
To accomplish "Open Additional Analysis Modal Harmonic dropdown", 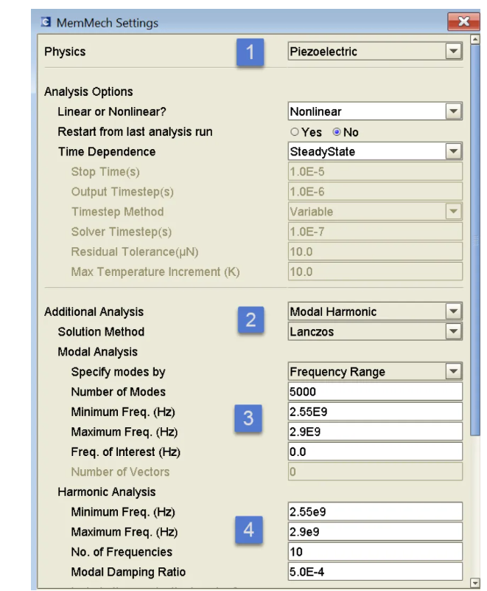I will pos(454,311).
